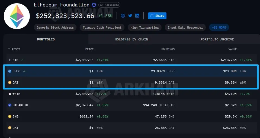The width and height of the screenshot is (260, 138).
Task: Open the Ethereum Foundation logo avatar
Action: pyautogui.click(x=17, y=16)
